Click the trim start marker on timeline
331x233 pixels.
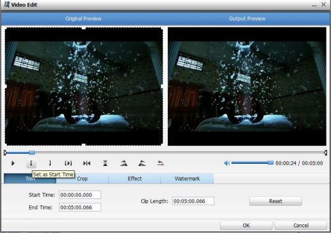tap(5, 153)
